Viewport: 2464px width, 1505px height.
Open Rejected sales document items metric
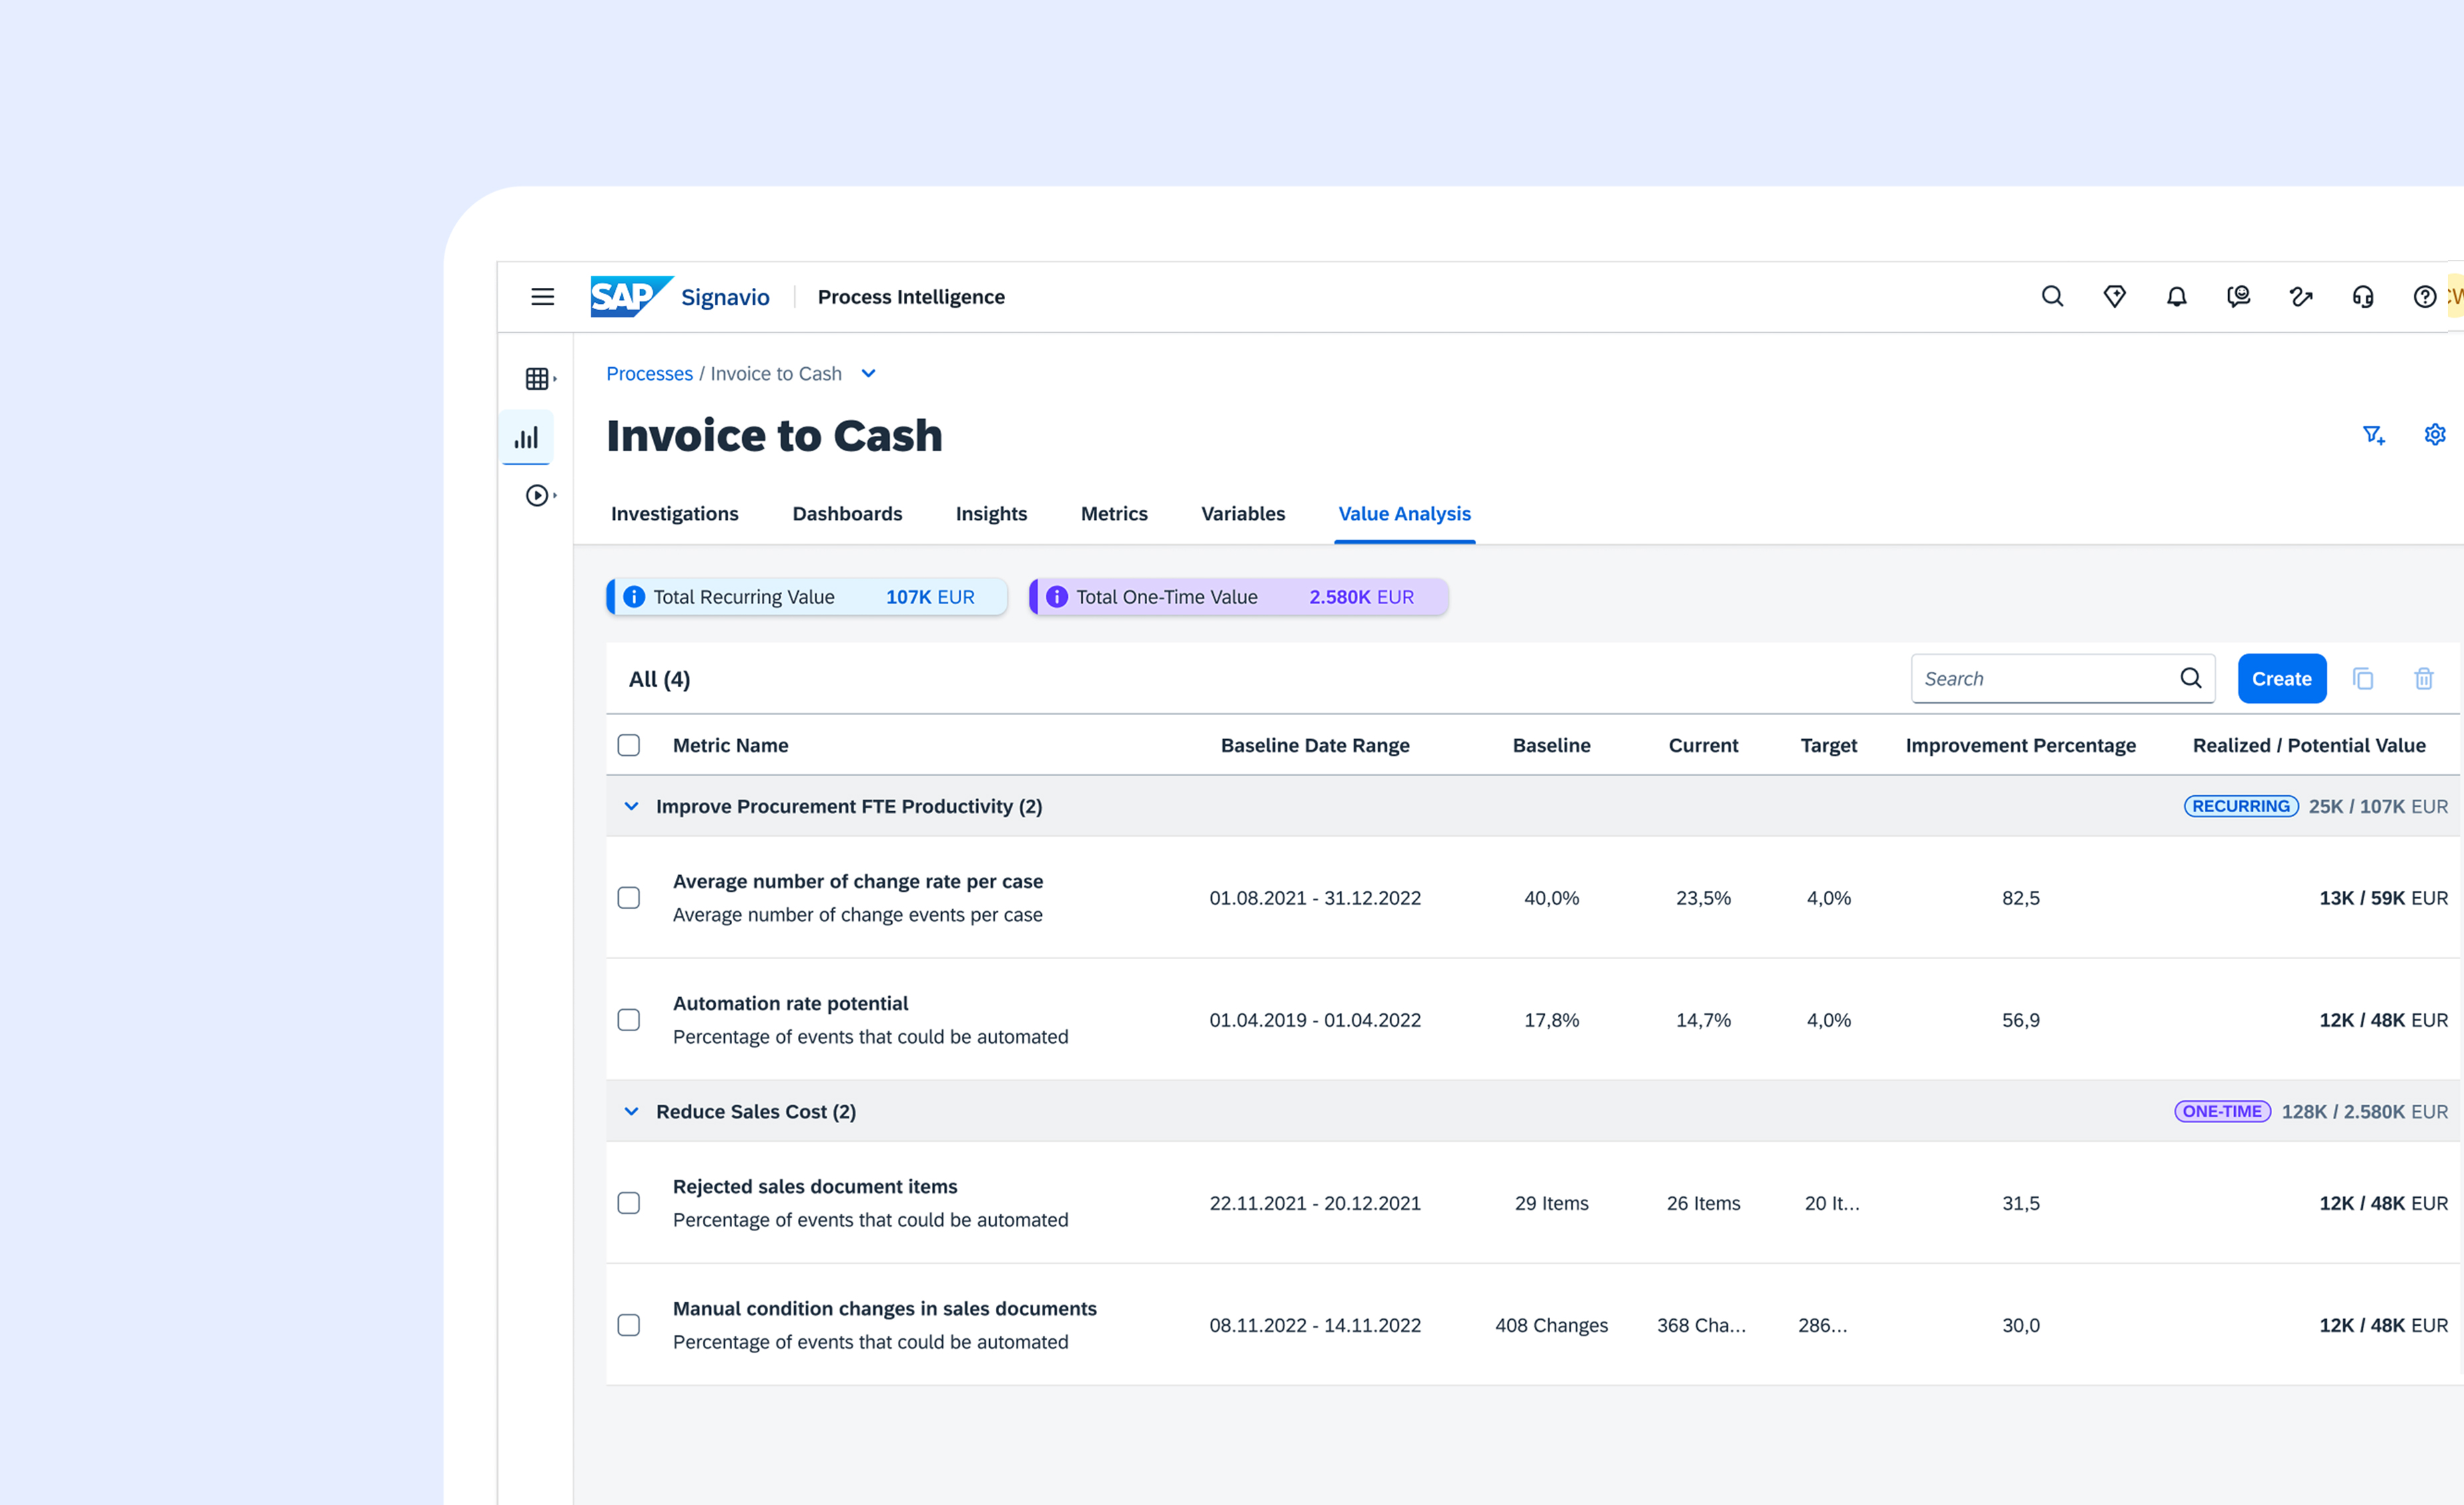click(x=815, y=1187)
